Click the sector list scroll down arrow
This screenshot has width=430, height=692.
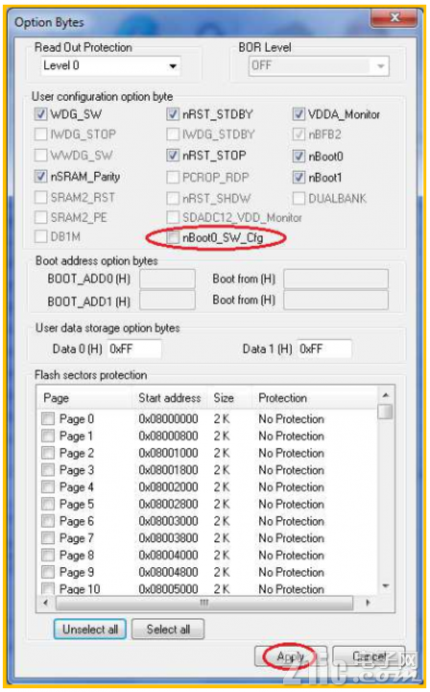(x=386, y=587)
